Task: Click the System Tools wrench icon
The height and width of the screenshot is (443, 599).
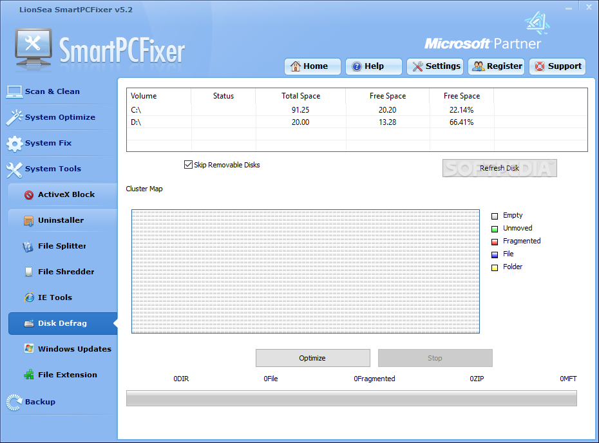Action: (x=15, y=170)
